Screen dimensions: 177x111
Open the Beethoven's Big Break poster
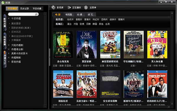point(86,84)
